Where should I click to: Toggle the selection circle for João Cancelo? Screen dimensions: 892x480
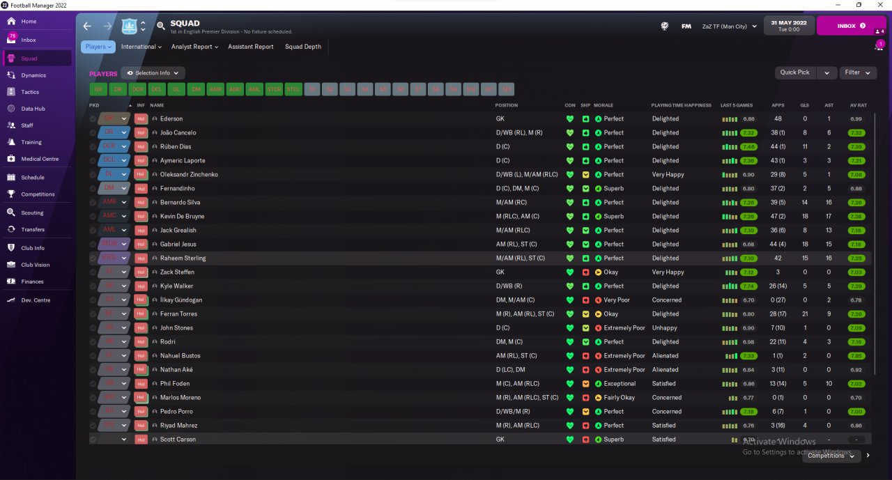click(93, 133)
